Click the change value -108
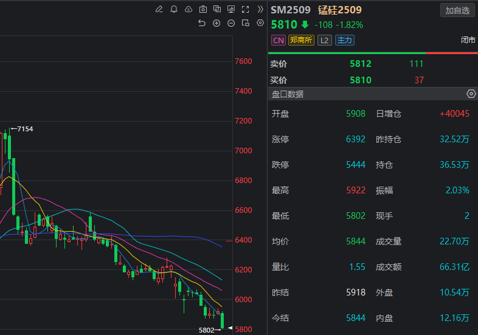The width and height of the screenshot is (478, 335). point(324,25)
